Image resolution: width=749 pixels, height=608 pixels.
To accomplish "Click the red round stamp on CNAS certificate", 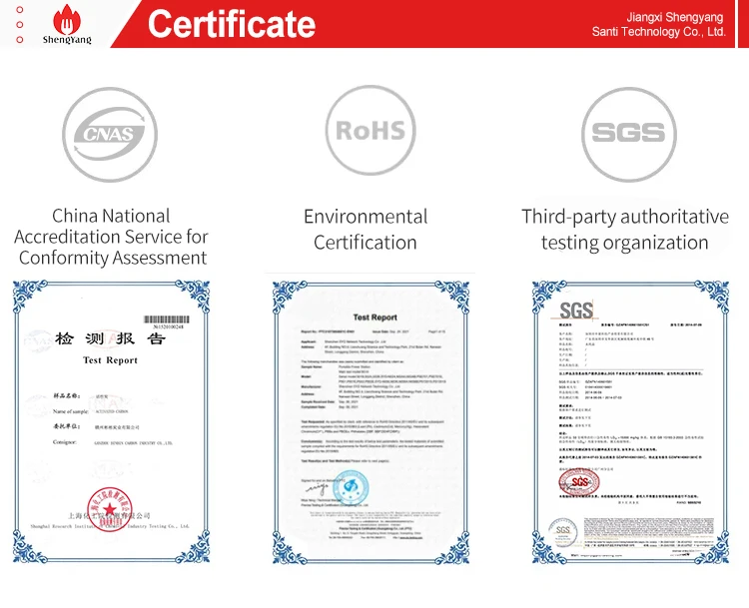I will pos(110,509).
